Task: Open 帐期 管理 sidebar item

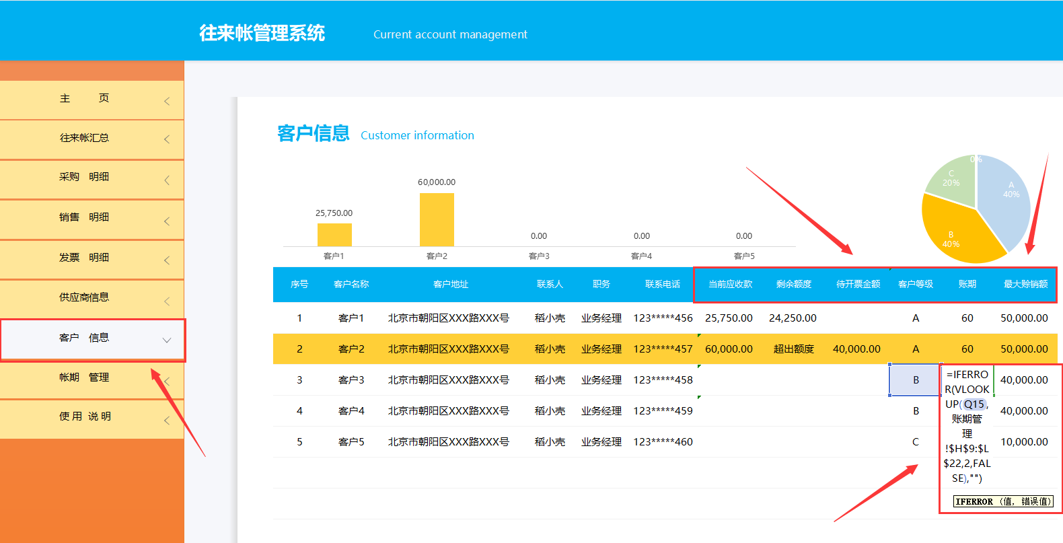Action: pyautogui.click(x=91, y=379)
